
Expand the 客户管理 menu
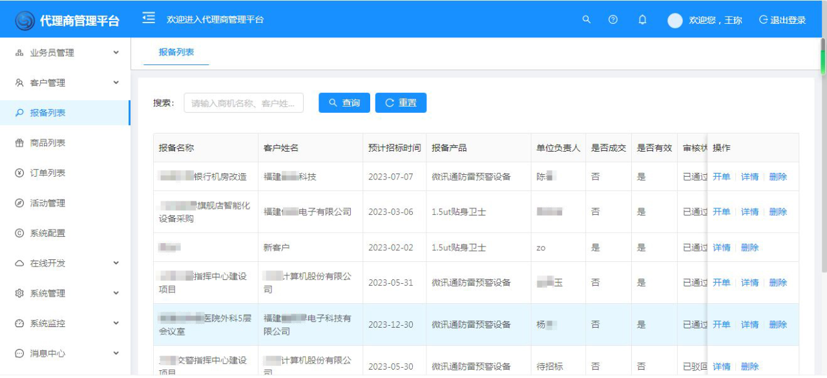tap(65, 83)
